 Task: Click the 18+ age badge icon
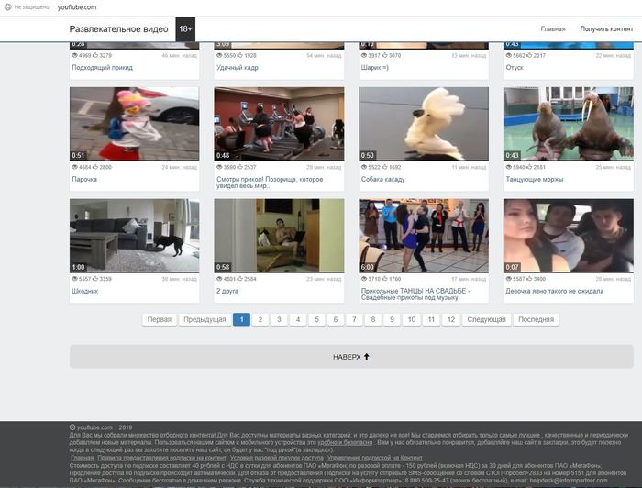[x=185, y=29]
